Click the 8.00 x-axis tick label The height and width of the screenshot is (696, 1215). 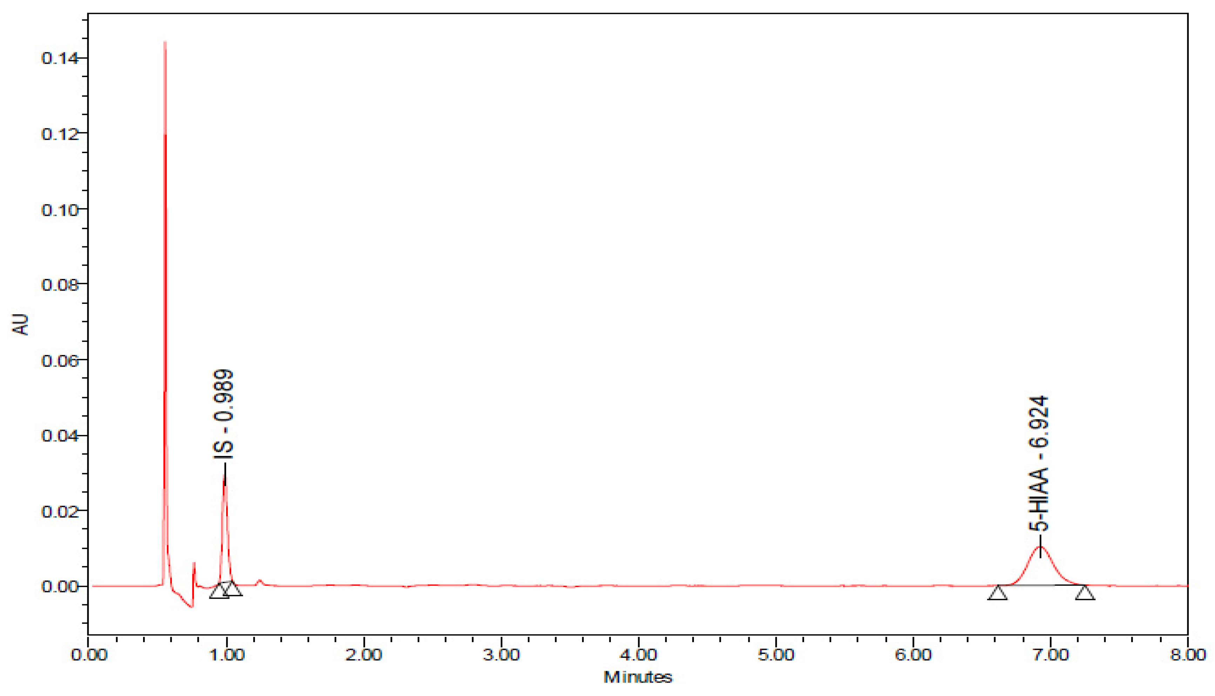1188,655
